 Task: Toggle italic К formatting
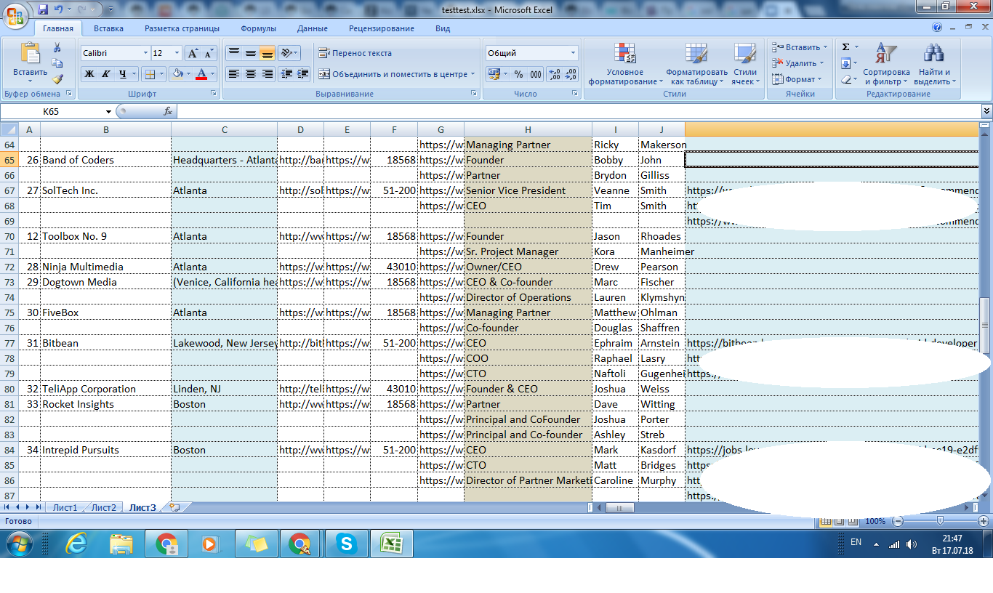106,74
